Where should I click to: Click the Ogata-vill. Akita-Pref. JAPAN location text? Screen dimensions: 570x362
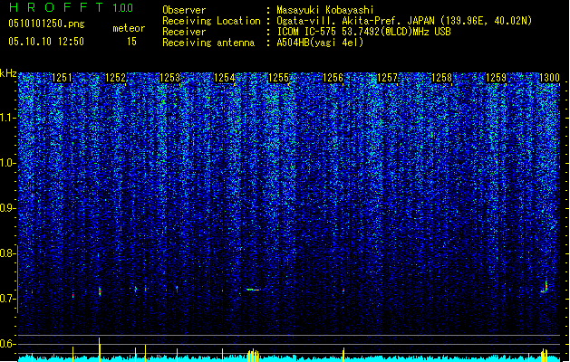[x=404, y=21]
